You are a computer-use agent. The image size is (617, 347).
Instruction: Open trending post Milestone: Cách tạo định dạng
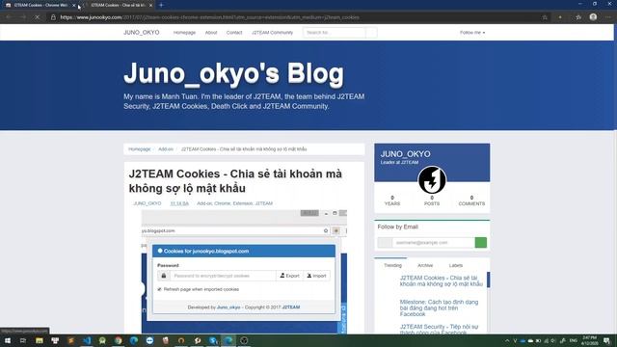pos(440,308)
